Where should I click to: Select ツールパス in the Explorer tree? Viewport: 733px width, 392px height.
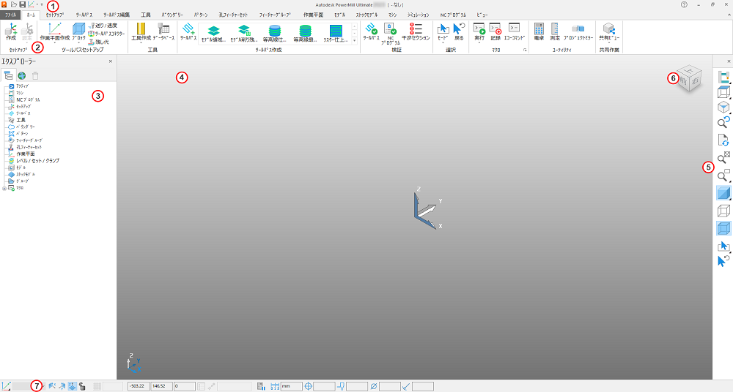click(23, 113)
